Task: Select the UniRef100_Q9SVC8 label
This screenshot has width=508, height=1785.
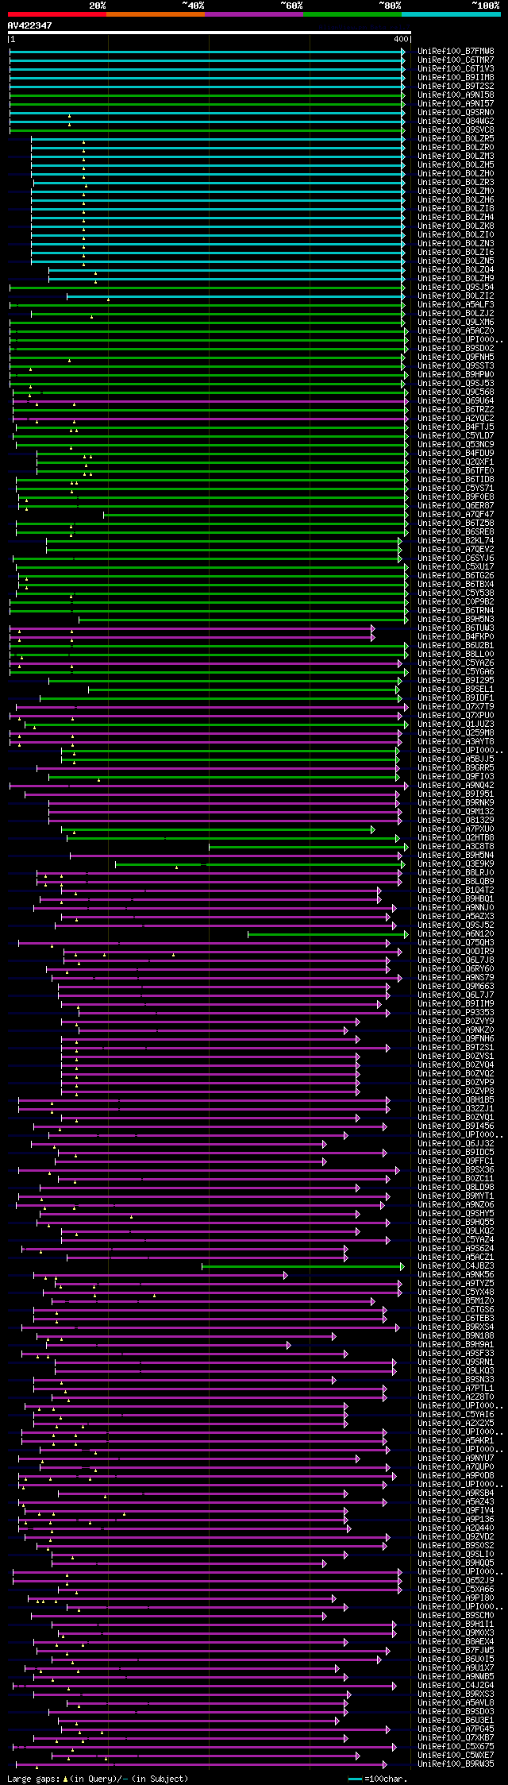Action: 456,129
